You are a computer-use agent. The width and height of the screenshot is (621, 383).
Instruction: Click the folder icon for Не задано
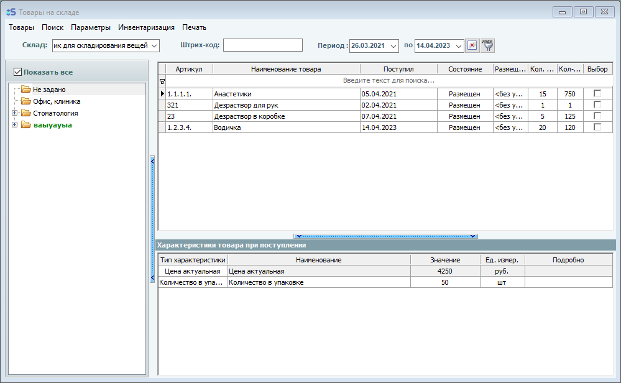(x=25, y=90)
